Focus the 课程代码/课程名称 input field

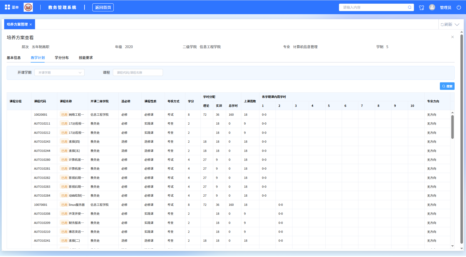[138, 73]
